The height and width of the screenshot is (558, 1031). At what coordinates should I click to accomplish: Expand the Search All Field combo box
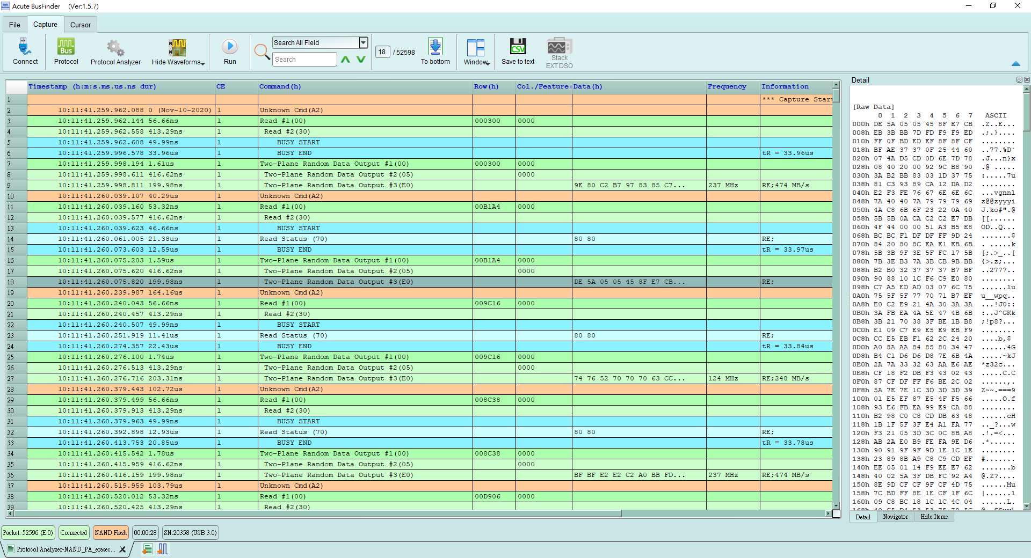364,42
